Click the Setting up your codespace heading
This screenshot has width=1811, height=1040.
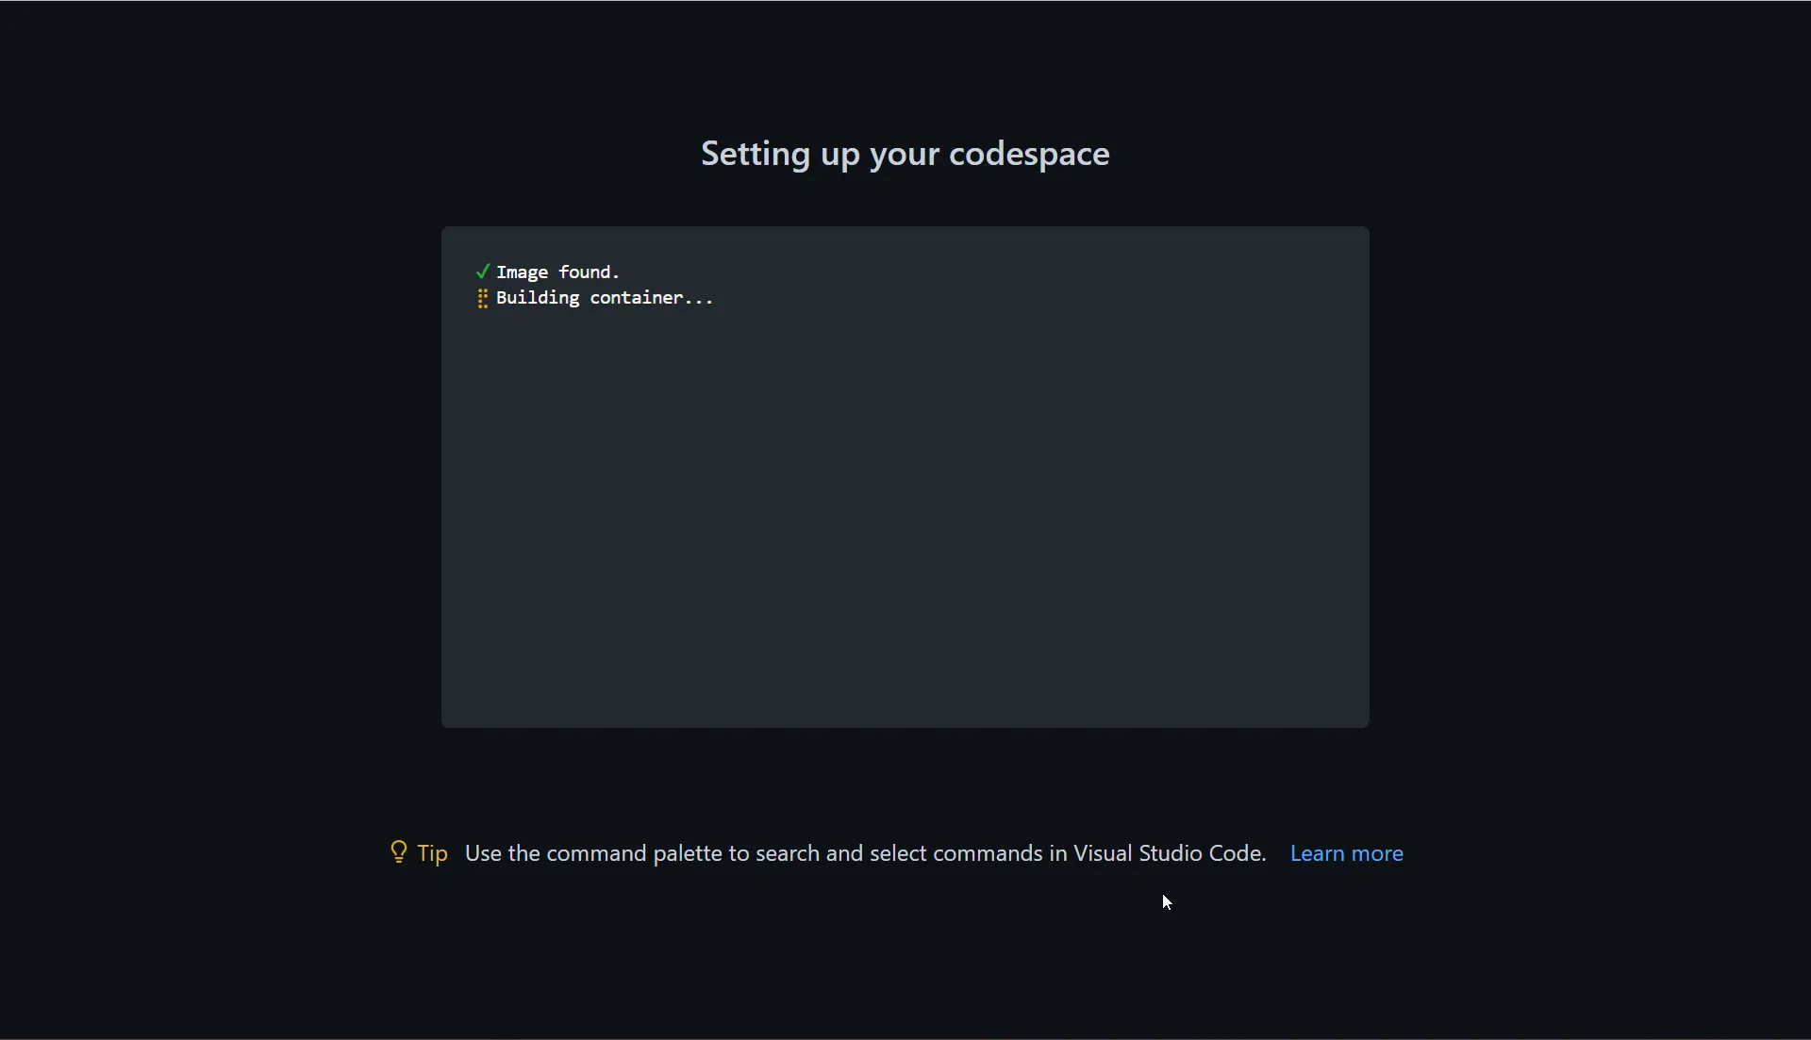[905, 152]
